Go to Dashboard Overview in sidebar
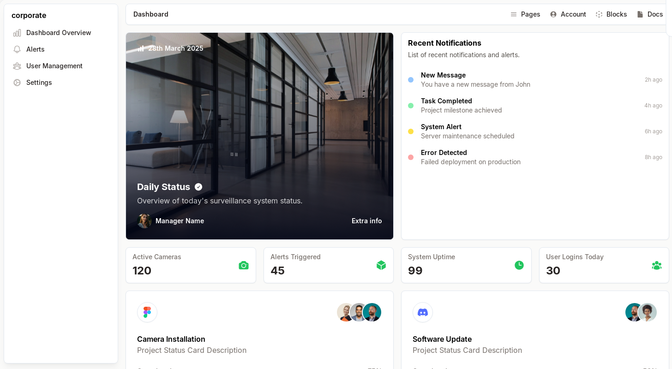The width and height of the screenshot is (672, 369). pyautogui.click(x=59, y=33)
